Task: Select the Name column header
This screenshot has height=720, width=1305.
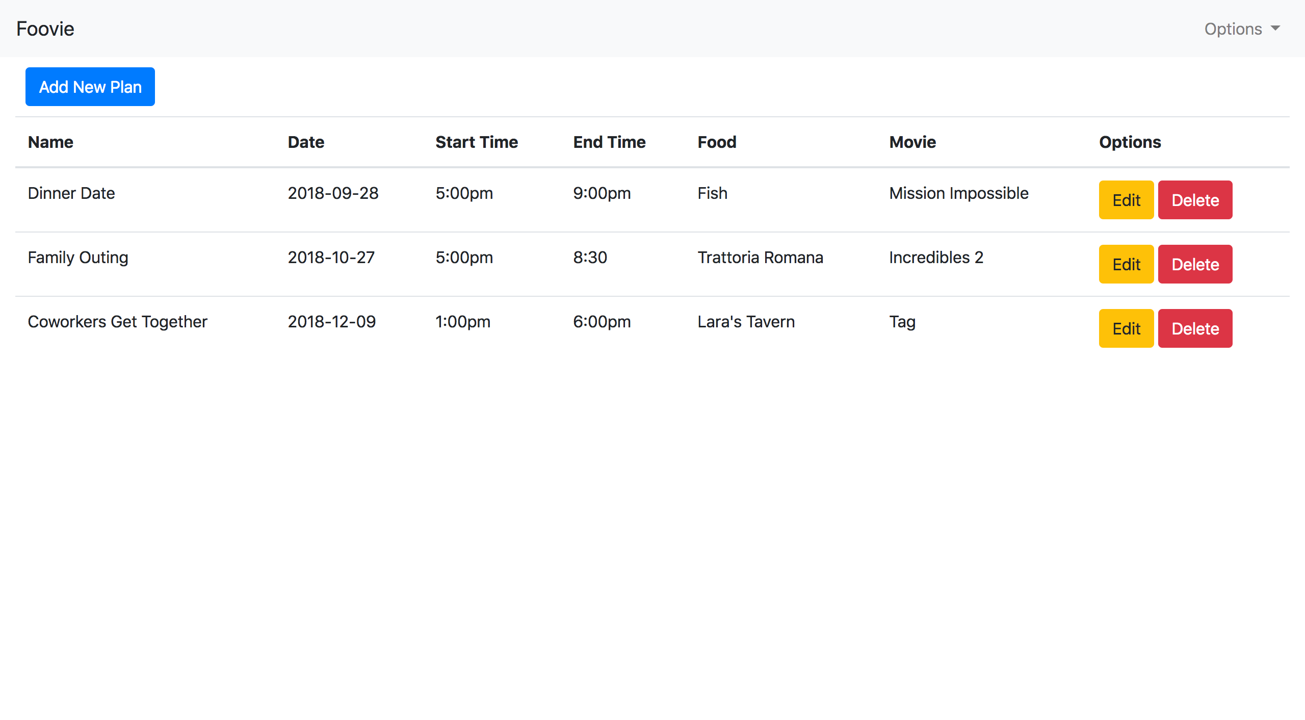Action: [x=50, y=142]
